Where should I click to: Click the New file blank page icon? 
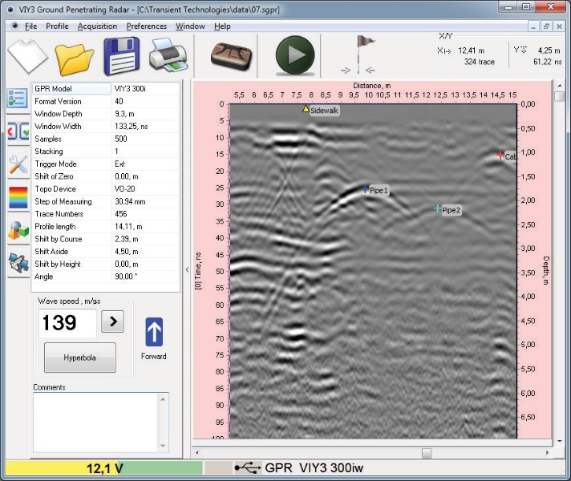[x=28, y=55]
